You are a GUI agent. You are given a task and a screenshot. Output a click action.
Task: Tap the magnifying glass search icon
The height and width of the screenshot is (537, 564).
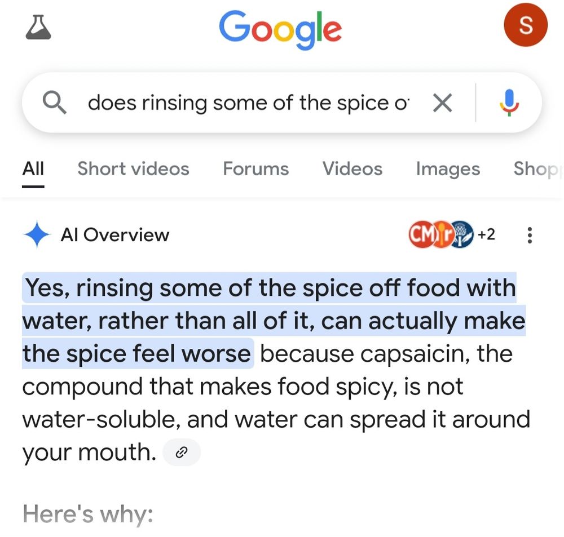pyautogui.click(x=55, y=103)
